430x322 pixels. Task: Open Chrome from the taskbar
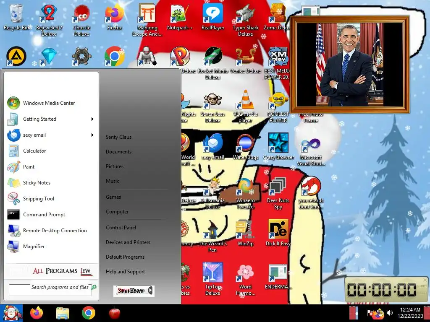coord(88,313)
